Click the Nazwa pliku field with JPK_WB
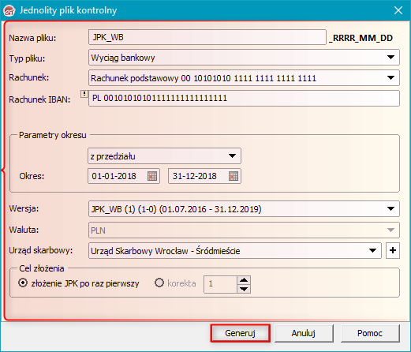Viewport: 411px width, 352px height. 207,37
